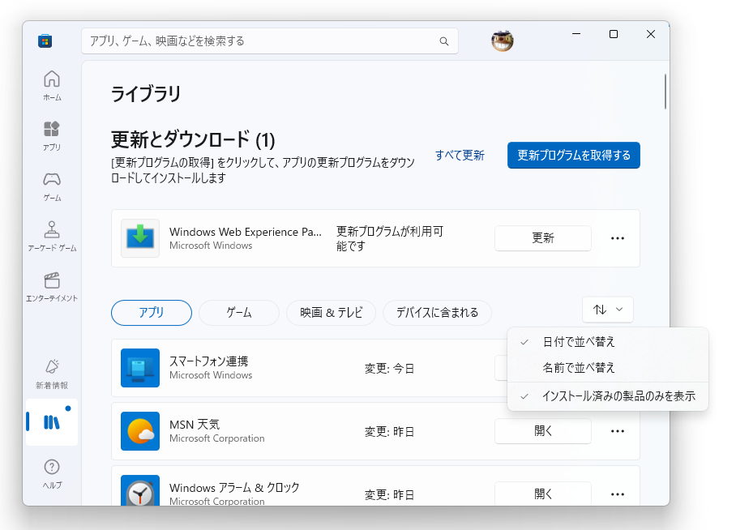Select the デバイスに含まれる filter tab
This screenshot has height=530, width=736.
click(437, 313)
